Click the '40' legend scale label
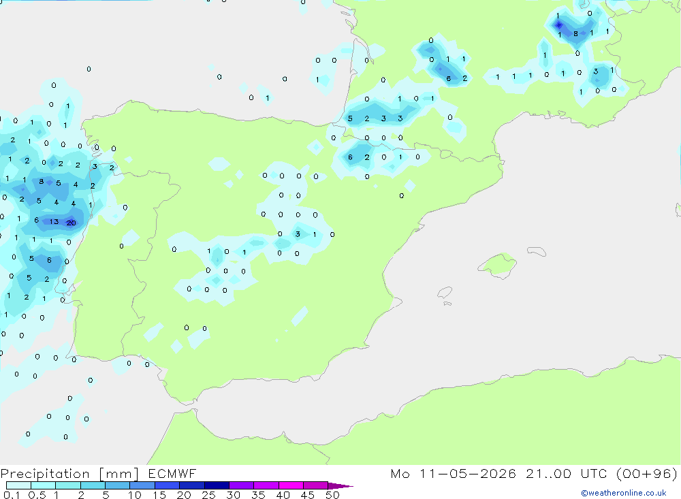This screenshot has width=681, height=499. point(283,495)
